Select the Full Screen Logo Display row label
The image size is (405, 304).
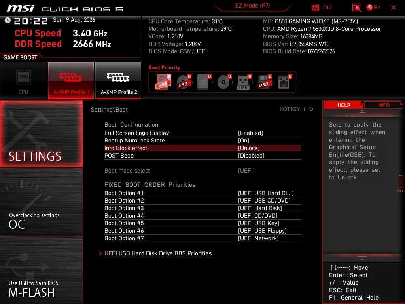pos(136,133)
